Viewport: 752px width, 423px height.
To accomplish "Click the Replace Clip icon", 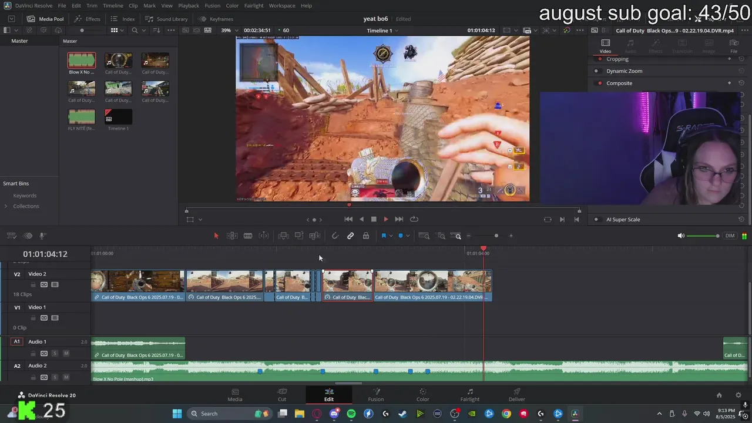I will [x=315, y=236].
